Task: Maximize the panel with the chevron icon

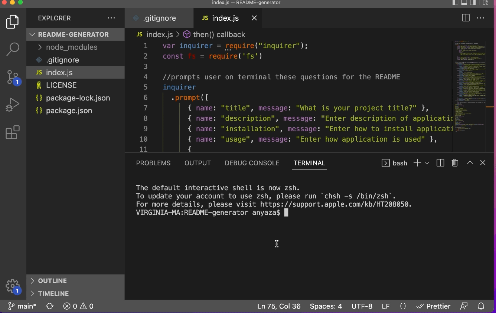Action: coord(470,163)
